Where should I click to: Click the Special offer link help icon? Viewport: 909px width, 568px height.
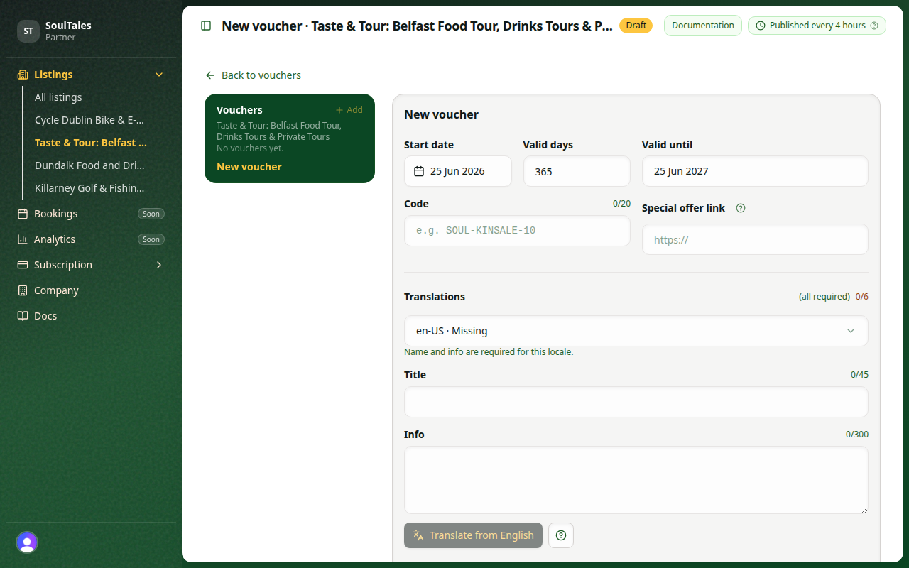[x=741, y=208]
